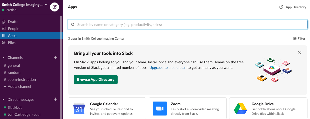The height and width of the screenshot is (119, 310).
Task: Open the Filter options
Action: [299, 39]
